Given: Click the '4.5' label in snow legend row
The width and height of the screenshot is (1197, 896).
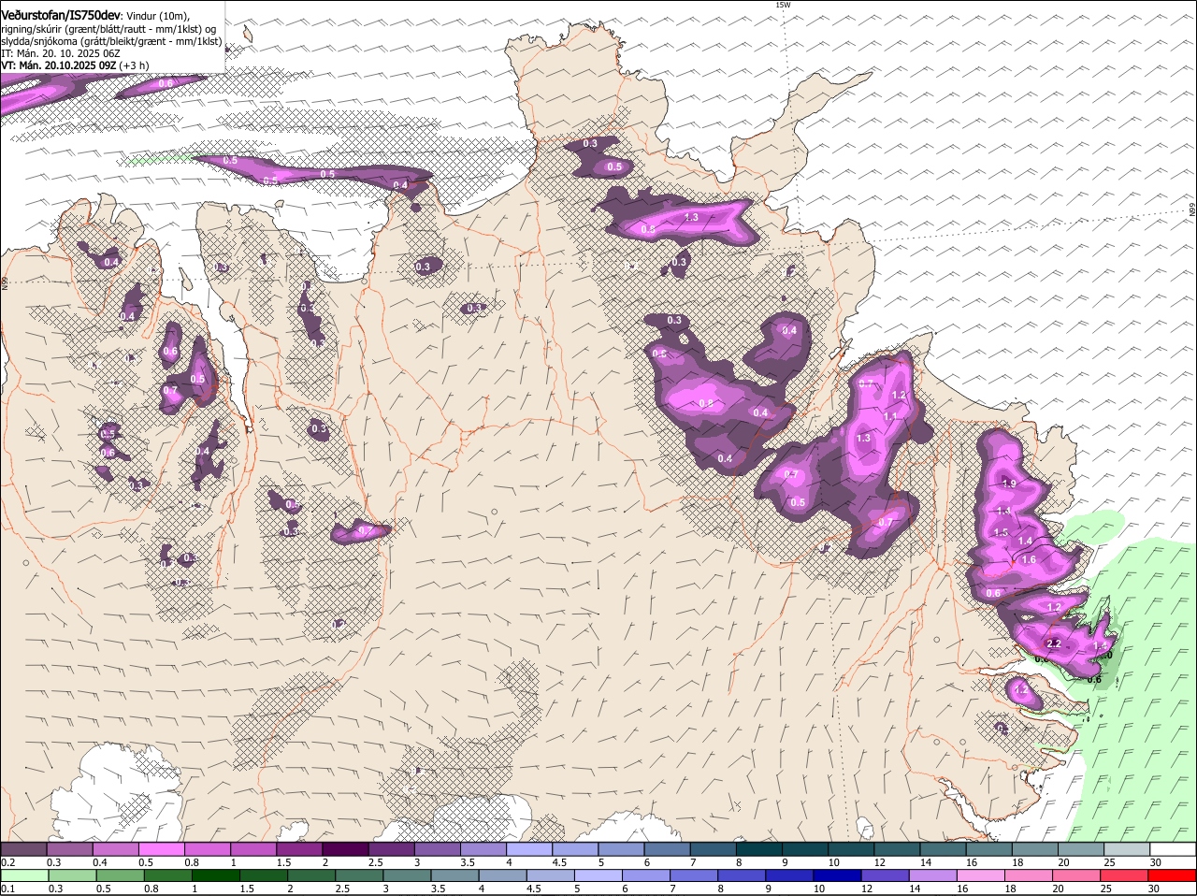Looking at the screenshot, I should coord(559,862).
